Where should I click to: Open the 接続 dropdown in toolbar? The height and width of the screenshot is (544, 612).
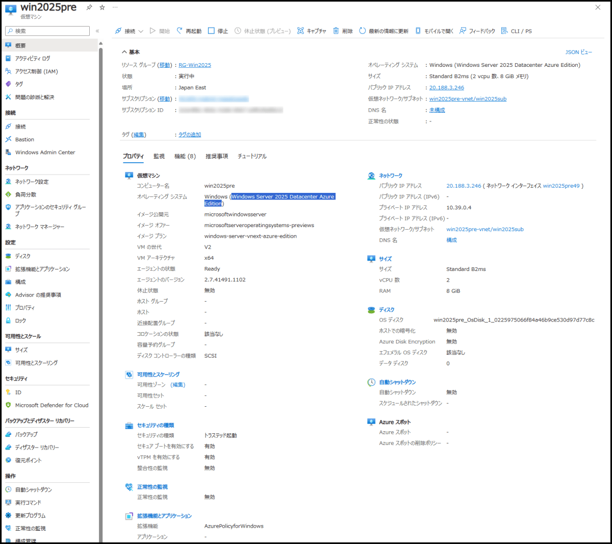pos(129,31)
